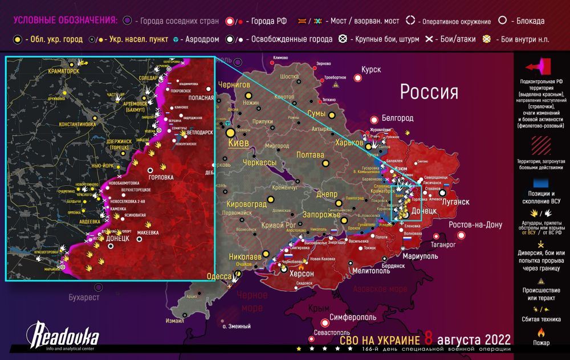
Task: Click the Киев city marker
Action: [x=230, y=133]
